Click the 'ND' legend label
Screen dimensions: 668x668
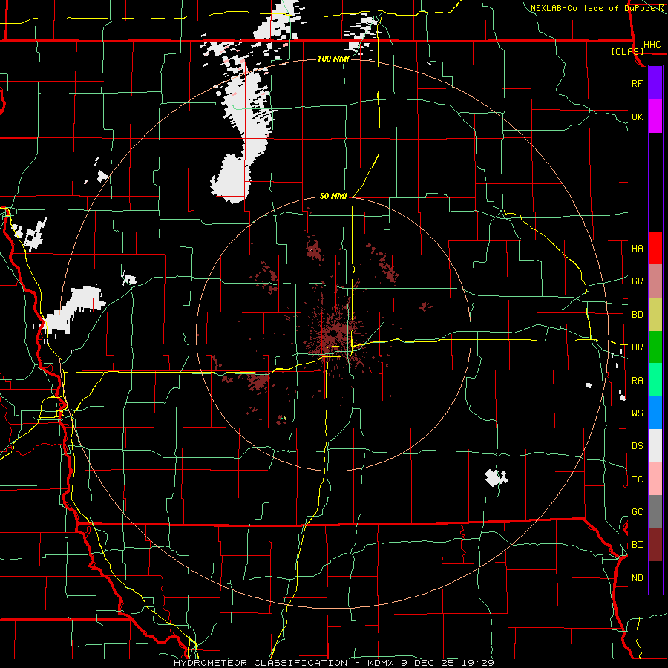[x=637, y=578]
